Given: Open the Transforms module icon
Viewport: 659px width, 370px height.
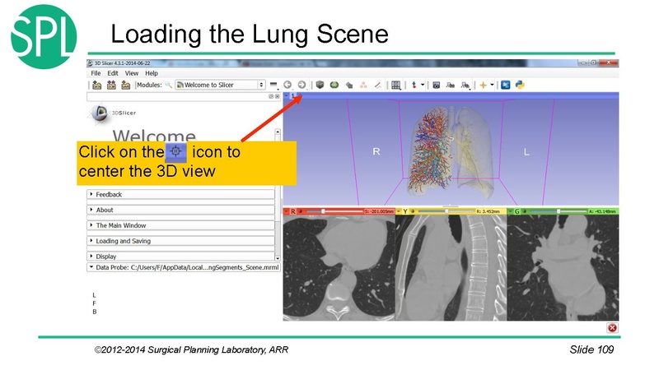Looking at the screenshot, I should pyautogui.click(x=349, y=86).
